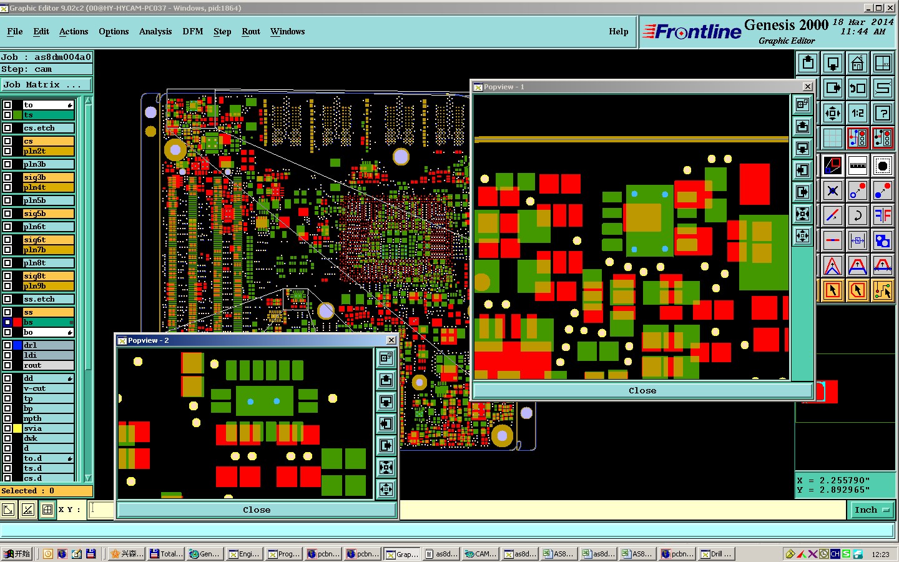Click the pan-down arrow icon in main toolbar
The height and width of the screenshot is (562, 899).
[833, 63]
